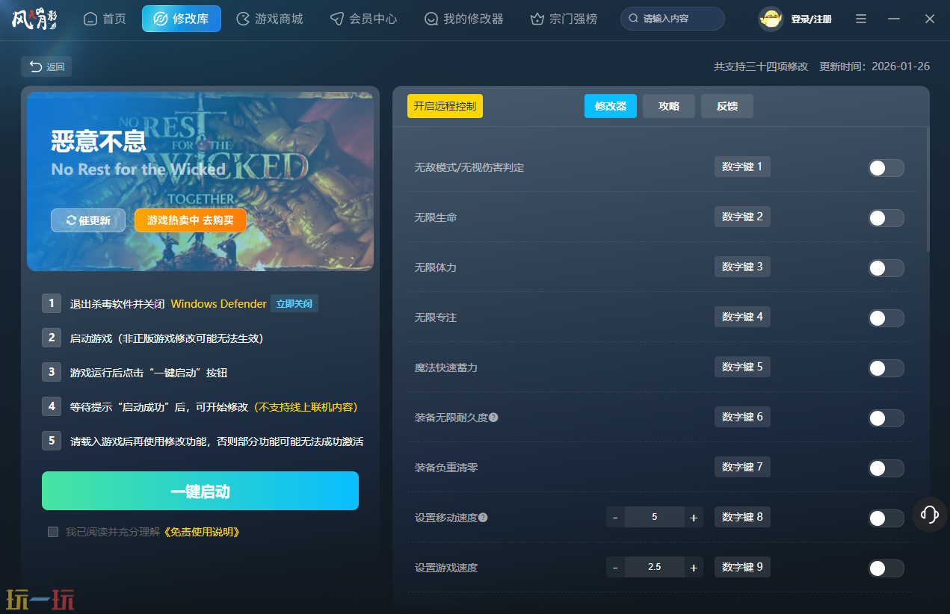
Task: Check 我已阅读并充分理解 checkbox
Action: [53, 532]
